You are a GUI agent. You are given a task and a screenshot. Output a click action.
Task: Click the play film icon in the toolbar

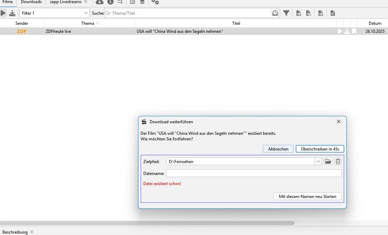pyautogui.click(x=3, y=13)
